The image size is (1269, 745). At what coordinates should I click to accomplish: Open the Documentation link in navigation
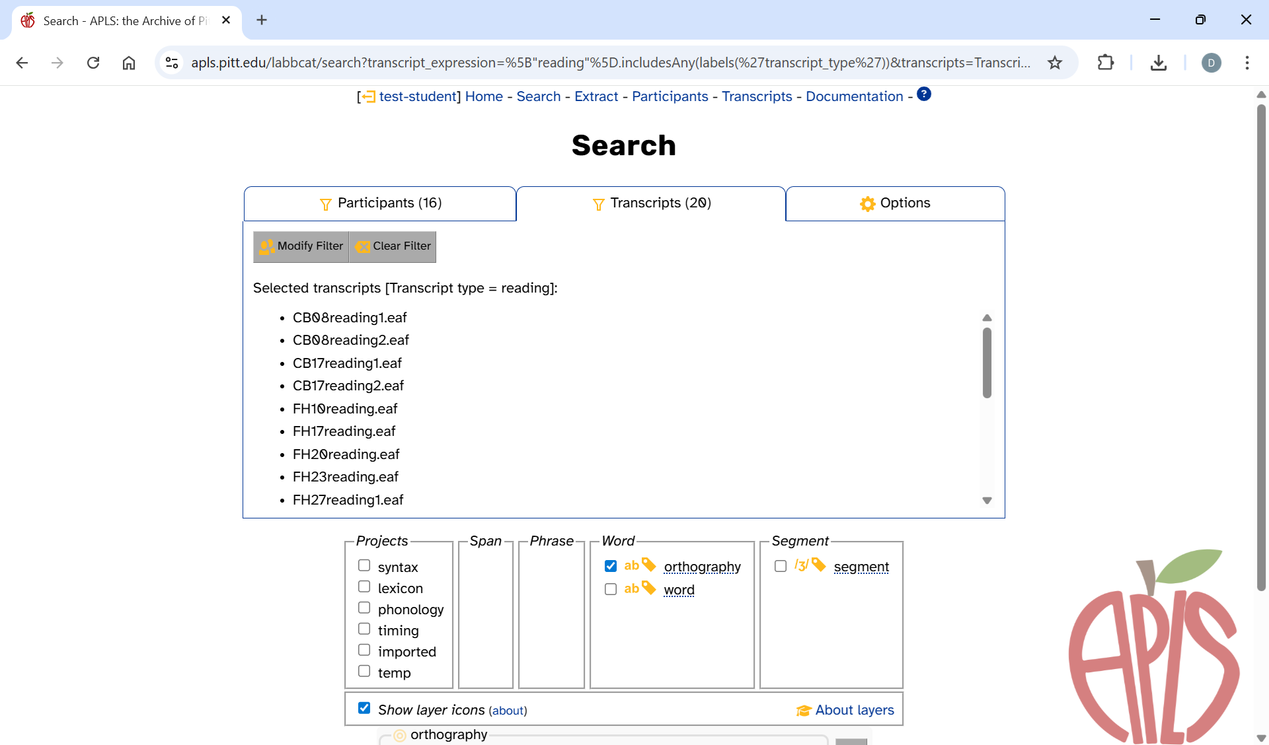click(x=854, y=96)
